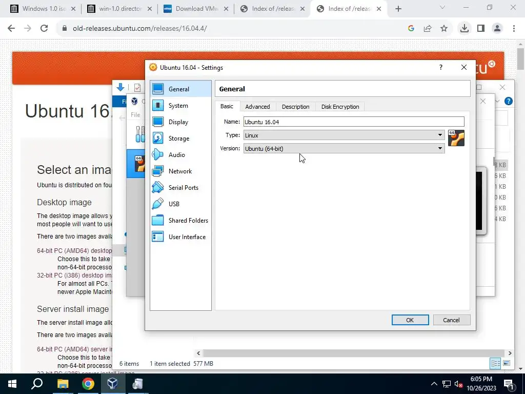Open Chrome tab search chevron

pos(442,8)
